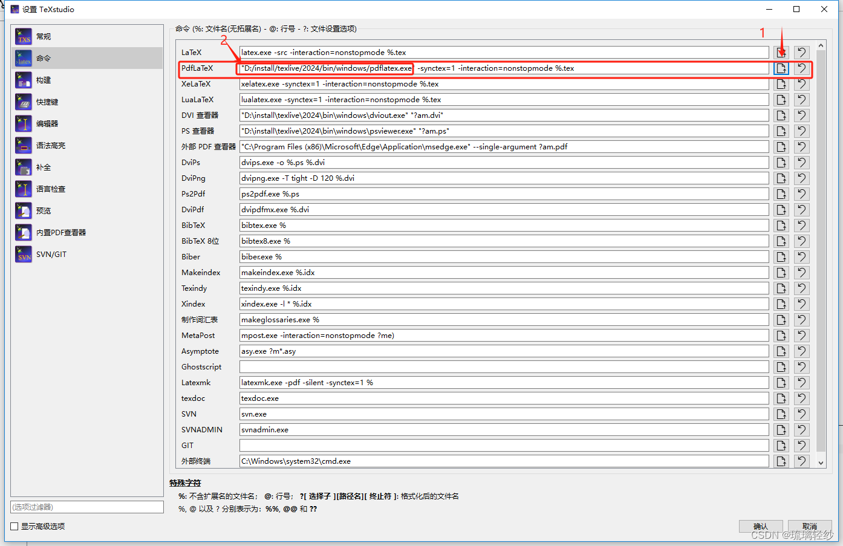Reset the PS 查看器 command
Image resolution: width=843 pixels, height=546 pixels.
pos(802,131)
